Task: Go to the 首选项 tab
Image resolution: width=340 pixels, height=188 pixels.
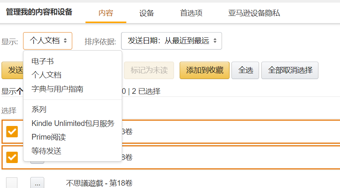Action: point(191,13)
